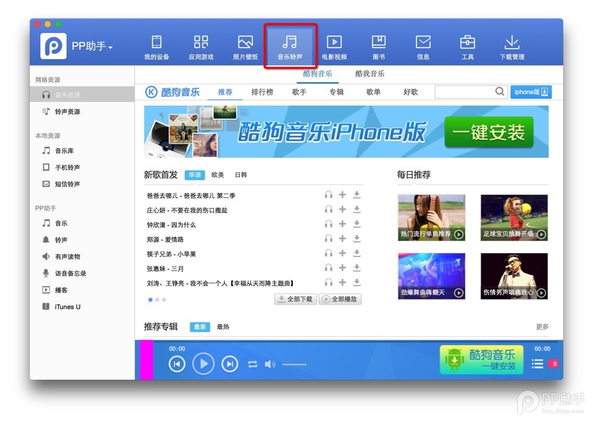Filter new songs by 华语

(195, 175)
